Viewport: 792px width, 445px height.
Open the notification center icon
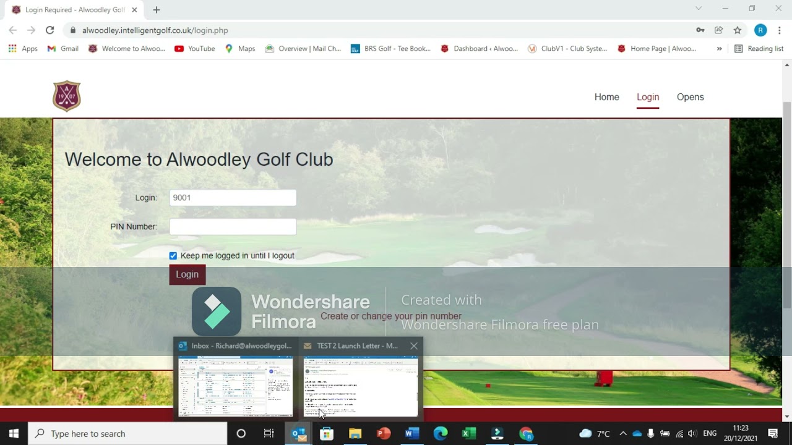point(773,433)
